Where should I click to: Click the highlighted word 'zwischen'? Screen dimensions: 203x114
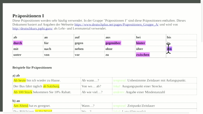pos(143,55)
